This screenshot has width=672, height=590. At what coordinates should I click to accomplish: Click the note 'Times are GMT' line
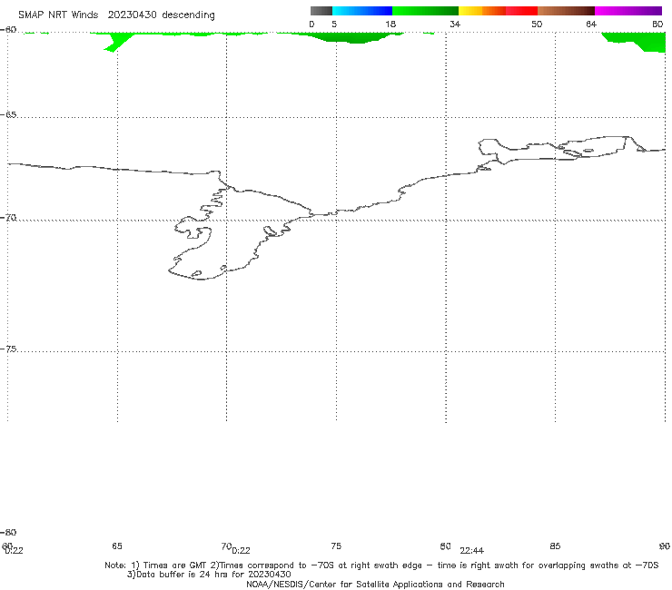coord(381,565)
